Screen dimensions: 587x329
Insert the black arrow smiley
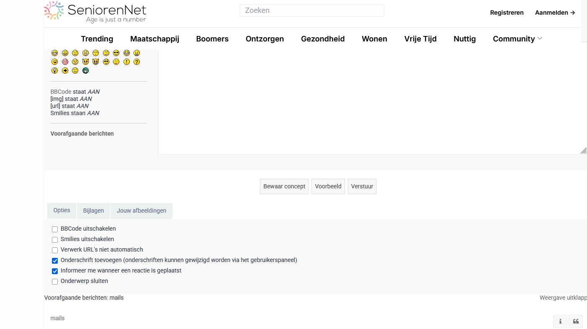(x=65, y=71)
